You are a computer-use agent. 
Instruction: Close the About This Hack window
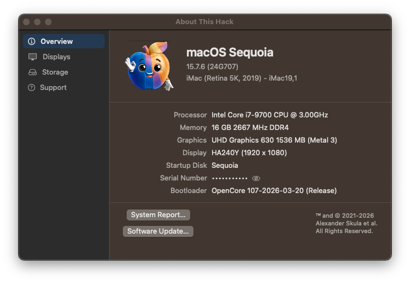point(26,22)
